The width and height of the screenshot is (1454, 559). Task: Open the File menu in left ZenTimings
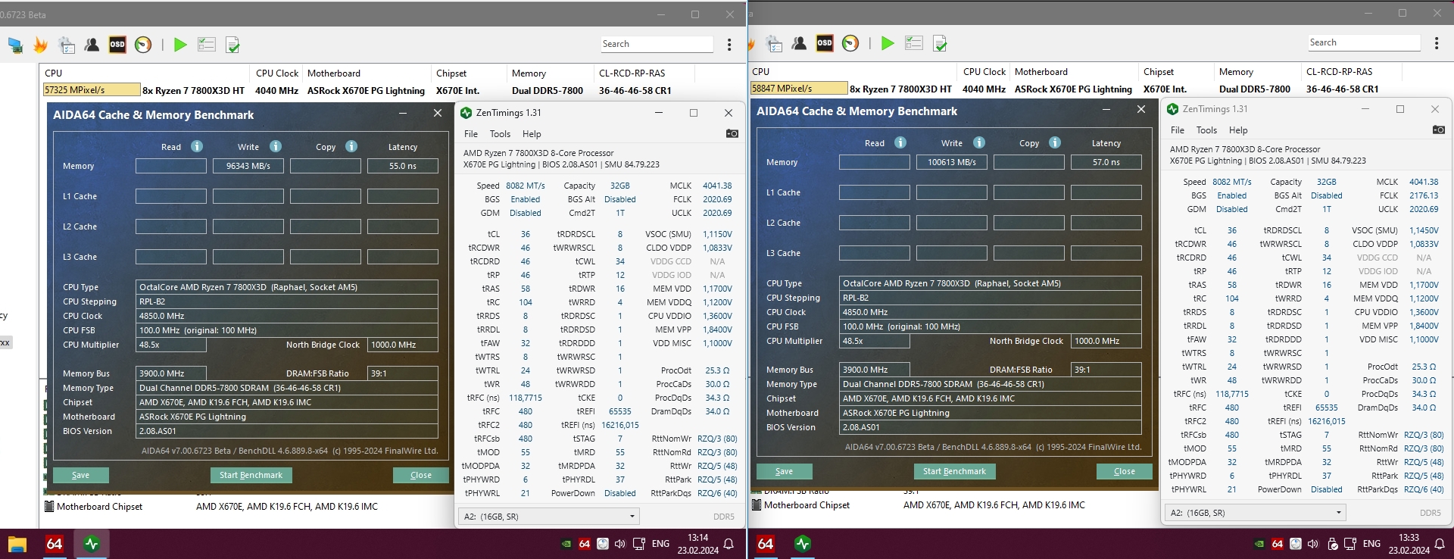click(x=471, y=134)
